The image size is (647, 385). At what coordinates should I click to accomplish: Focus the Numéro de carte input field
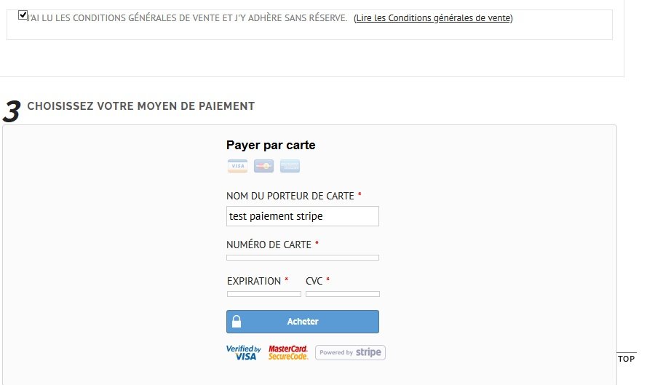[303, 258]
